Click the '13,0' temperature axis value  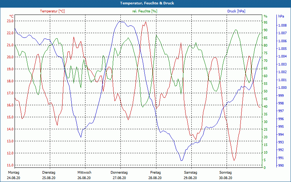[11, 141]
